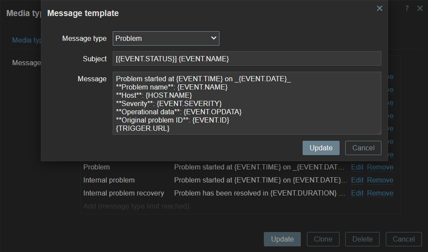Cancel the Message template dialog
This screenshot has height=252, width=428.
point(363,148)
